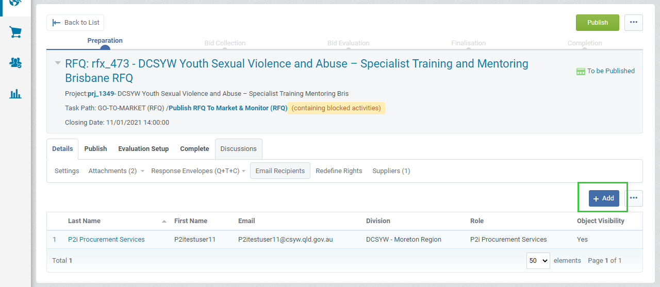The image size is (660, 287).
Task: Sort by the Last Name column header
Action: (85, 221)
